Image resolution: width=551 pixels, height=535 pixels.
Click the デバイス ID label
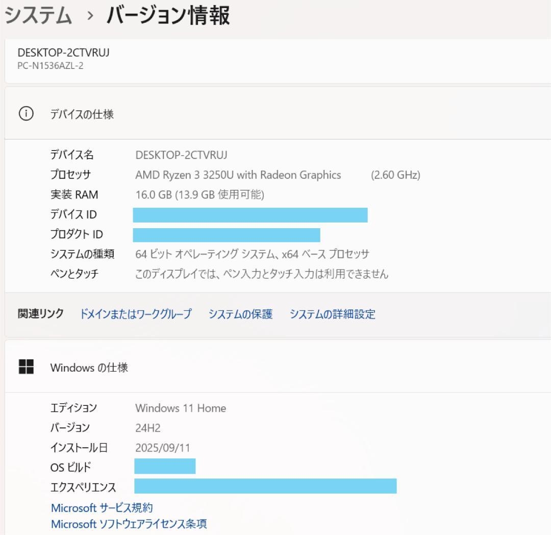click(73, 214)
